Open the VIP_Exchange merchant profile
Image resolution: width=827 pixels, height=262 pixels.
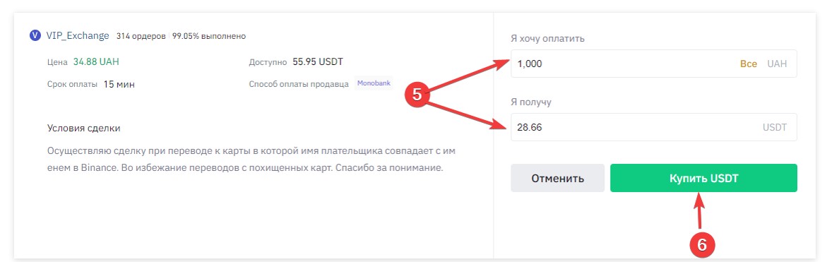click(78, 36)
